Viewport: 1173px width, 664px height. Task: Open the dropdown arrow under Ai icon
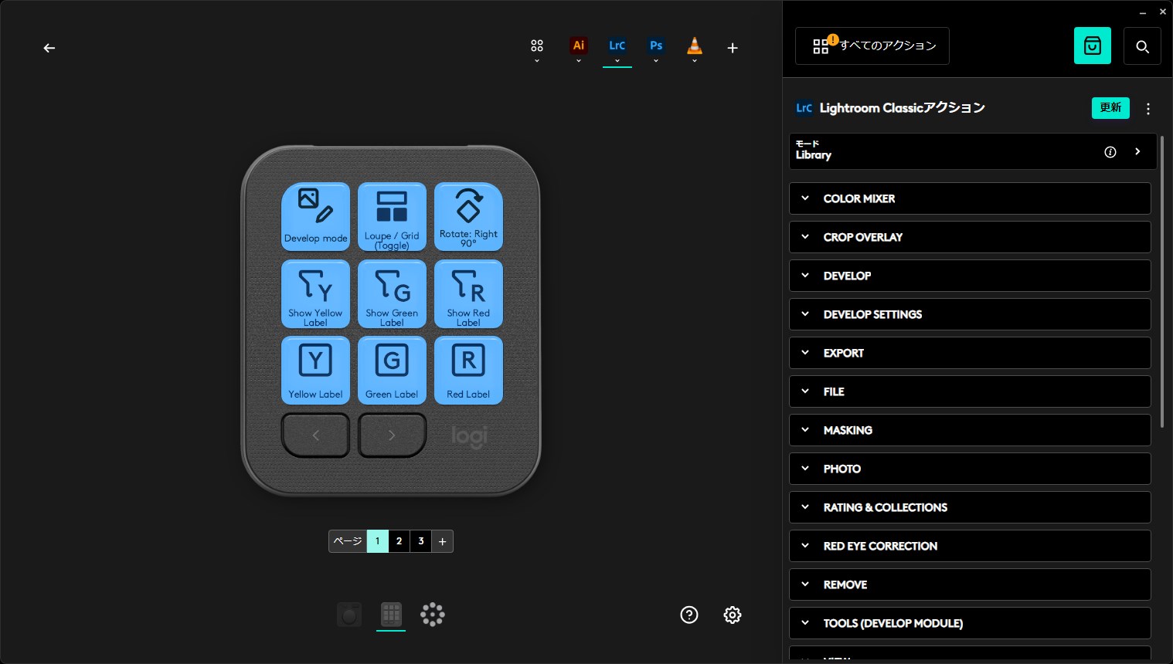point(578,61)
